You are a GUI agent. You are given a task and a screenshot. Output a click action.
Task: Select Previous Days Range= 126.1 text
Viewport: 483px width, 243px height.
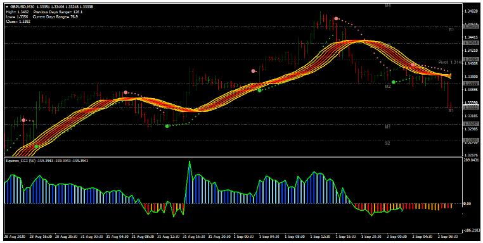(x=58, y=11)
